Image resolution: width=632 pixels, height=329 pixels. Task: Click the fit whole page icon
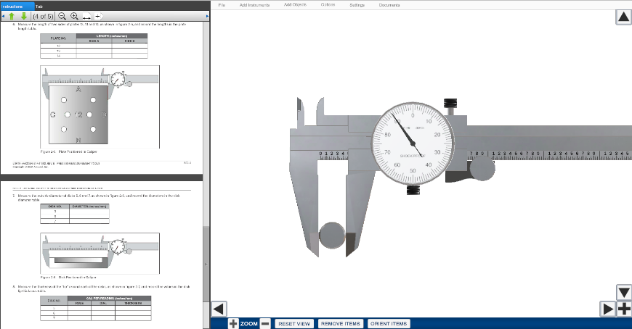(99, 15)
